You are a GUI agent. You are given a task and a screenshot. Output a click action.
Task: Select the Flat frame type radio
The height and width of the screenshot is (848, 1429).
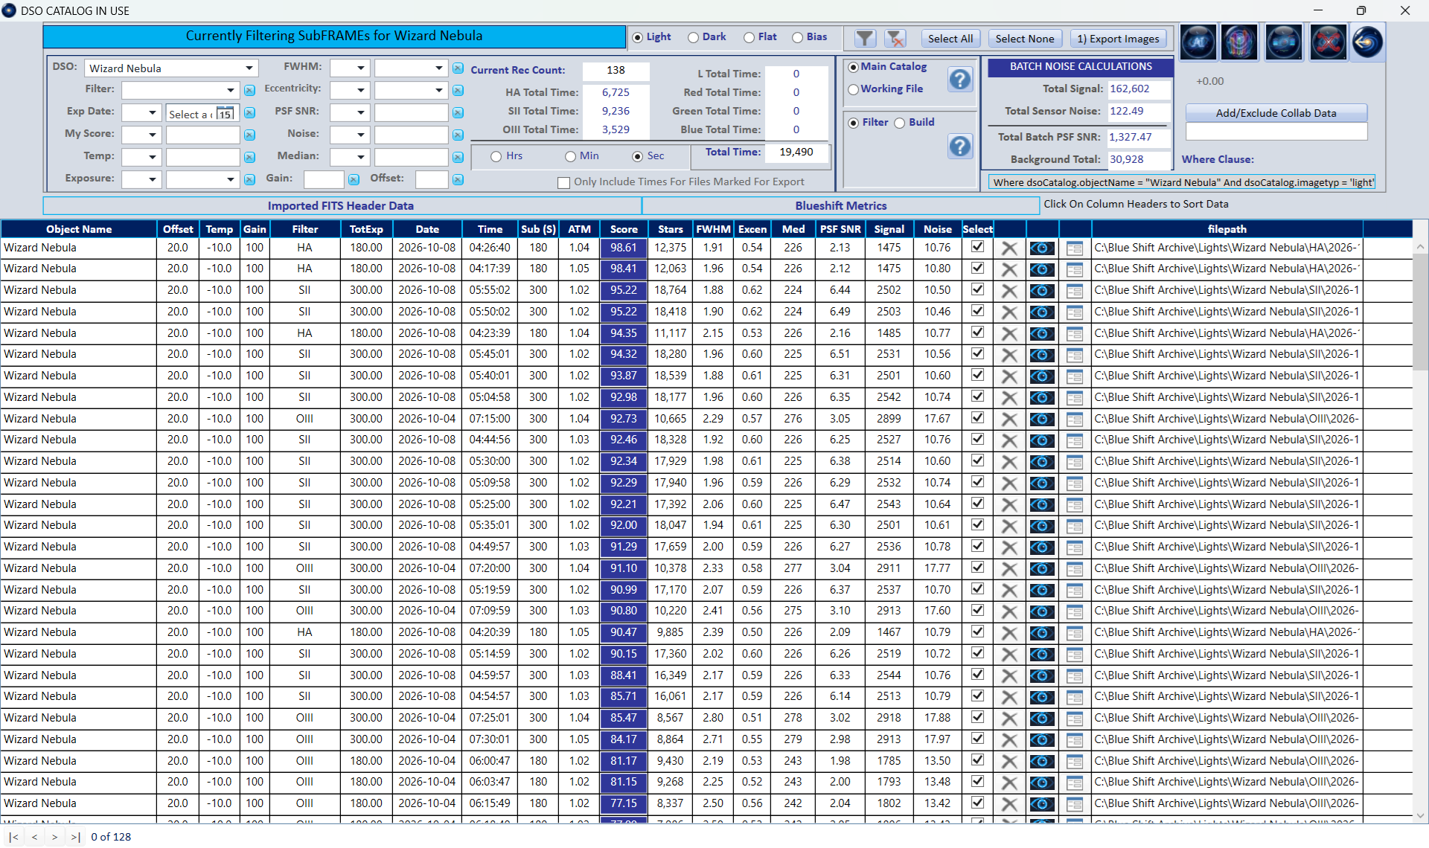coord(749,37)
